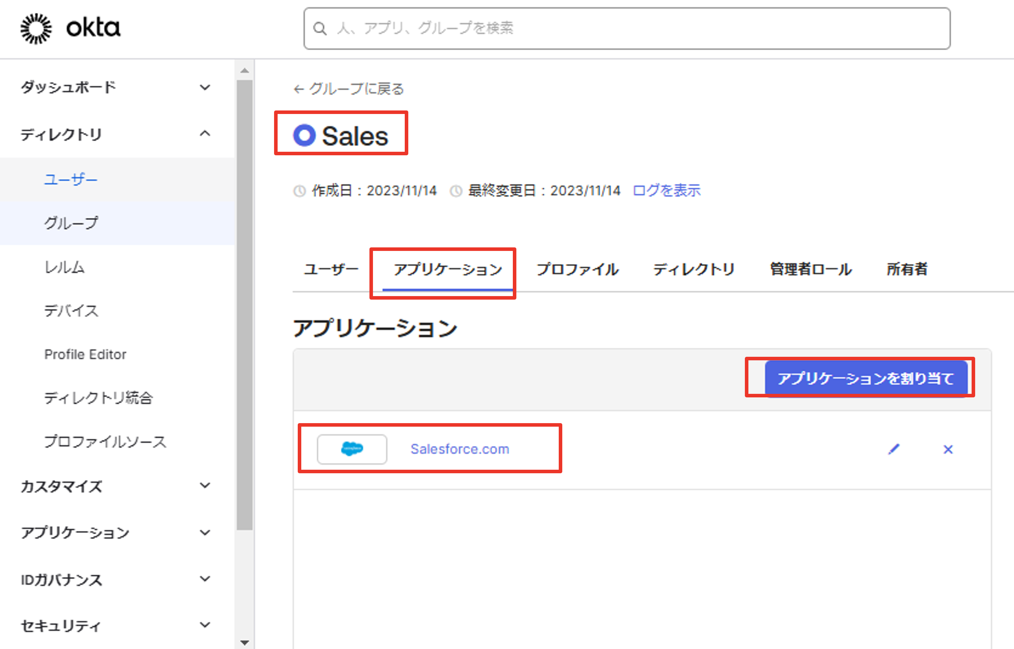Focus the 人、アプリ、グループを検索 search field
Viewport: 1014px width, 649px height.
(627, 28)
